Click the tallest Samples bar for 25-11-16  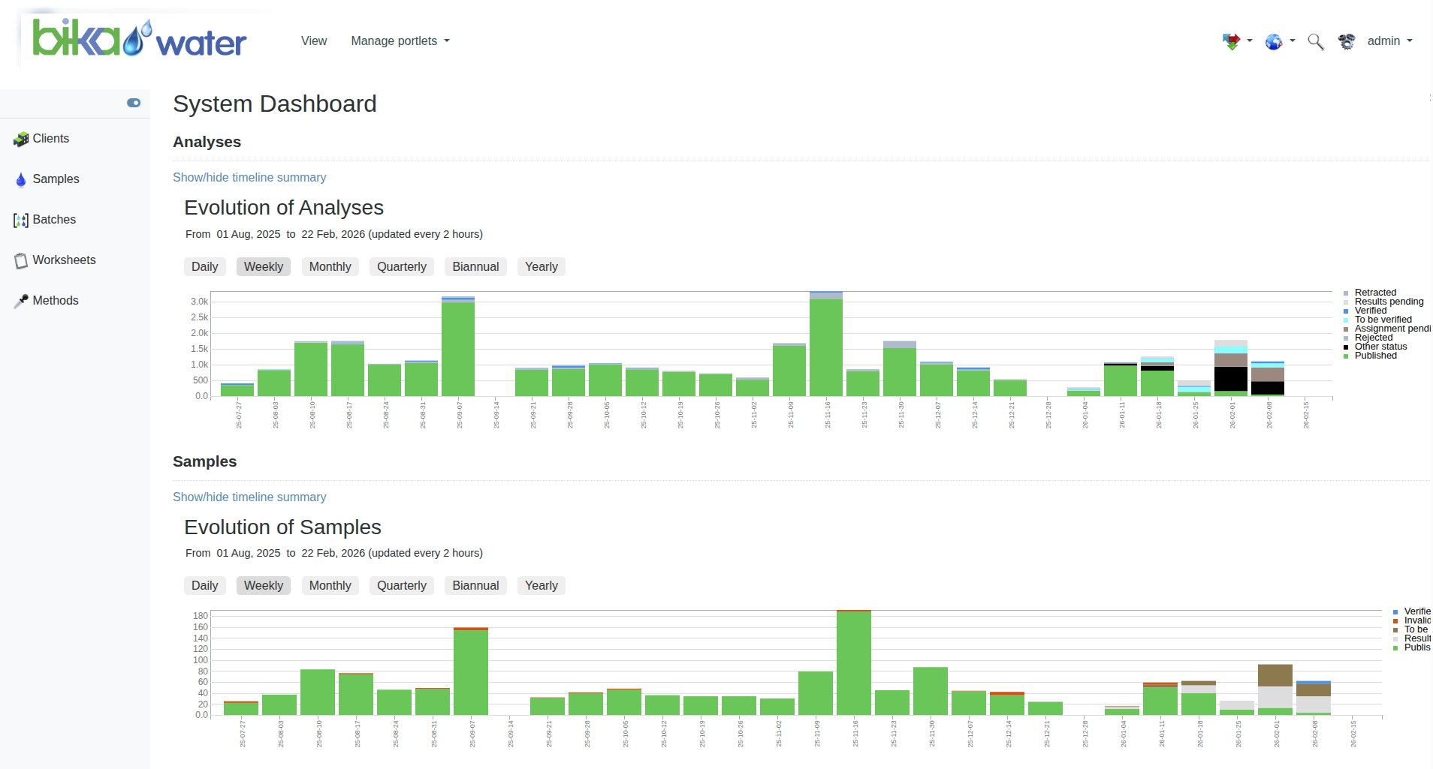click(x=853, y=662)
